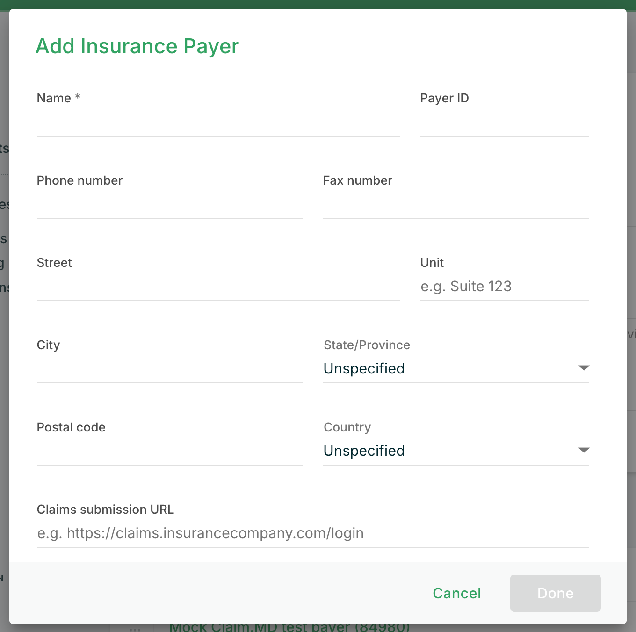
Task: Focus the Unit field with Suite placeholder
Action: (x=504, y=287)
